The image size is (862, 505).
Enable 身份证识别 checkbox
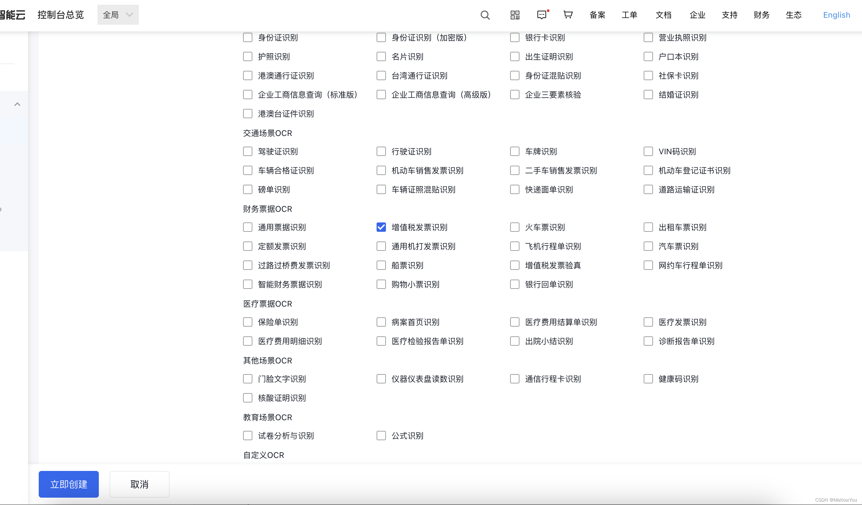pos(248,38)
